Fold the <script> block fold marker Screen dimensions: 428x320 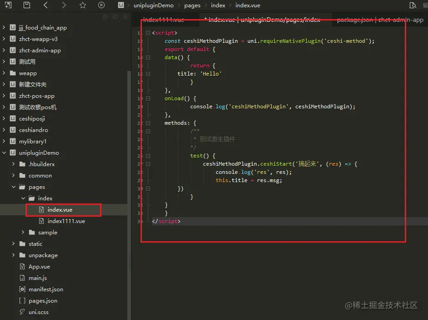[148, 33]
